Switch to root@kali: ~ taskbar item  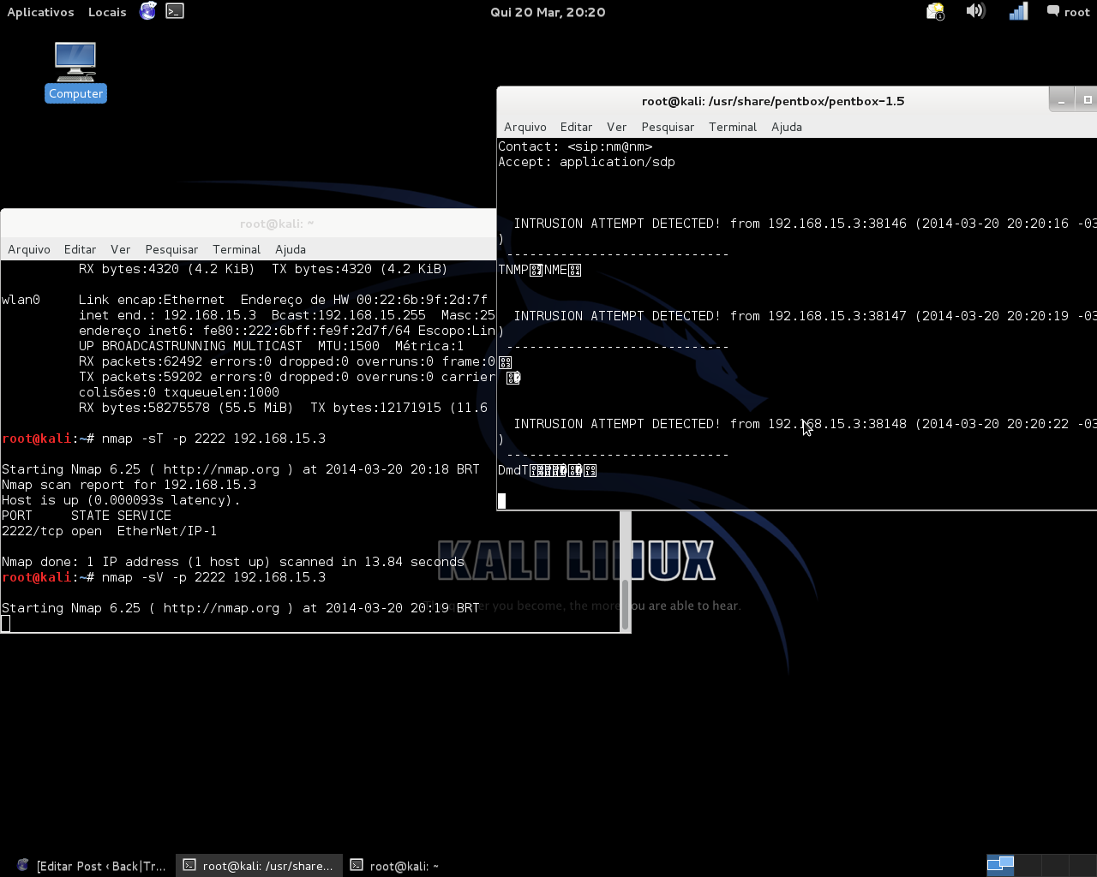click(x=395, y=866)
